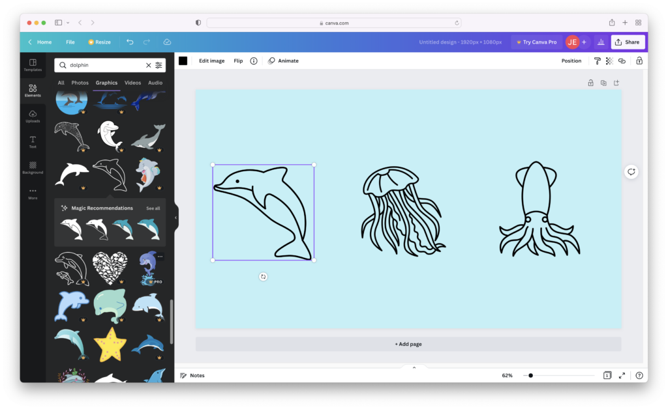Image resolution: width=668 pixels, height=409 pixels.
Task: Switch to the Audio tab
Action: tap(155, 83)
